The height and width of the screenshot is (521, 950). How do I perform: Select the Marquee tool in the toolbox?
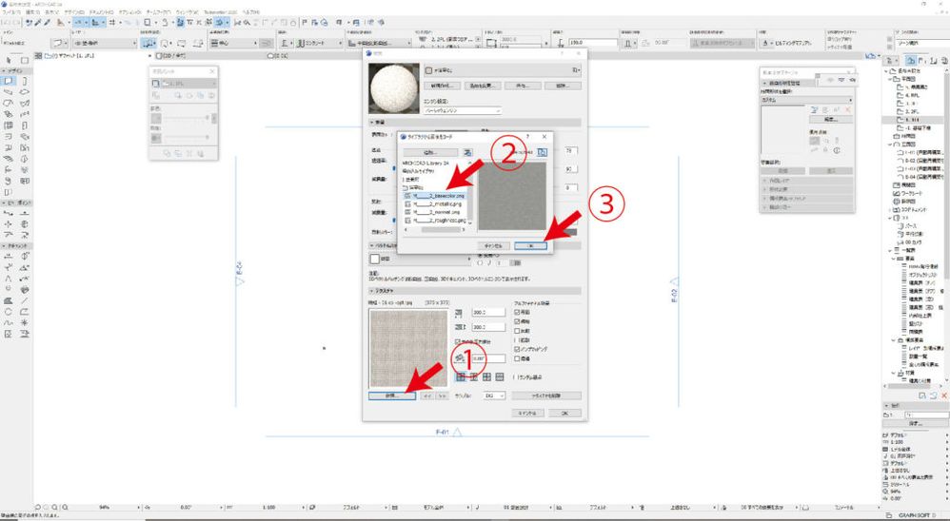(25, 61)
